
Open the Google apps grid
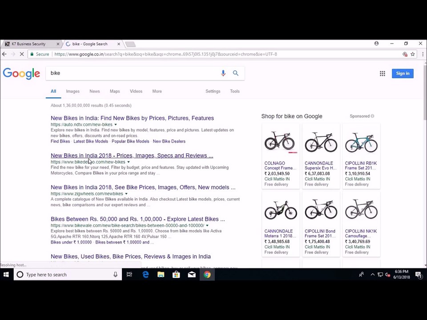pos(383,73)
